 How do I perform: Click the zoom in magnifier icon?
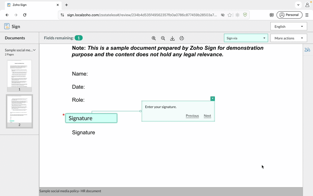[x=154, y=38]
